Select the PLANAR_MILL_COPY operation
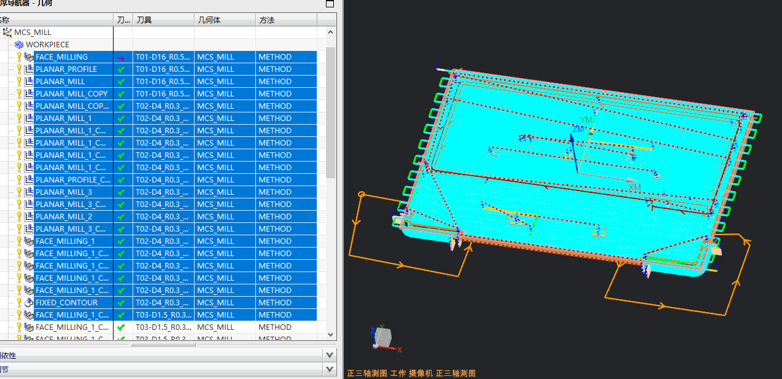This screenshot has width=782, height=379. pyautogui.click(x=72, y=93)
